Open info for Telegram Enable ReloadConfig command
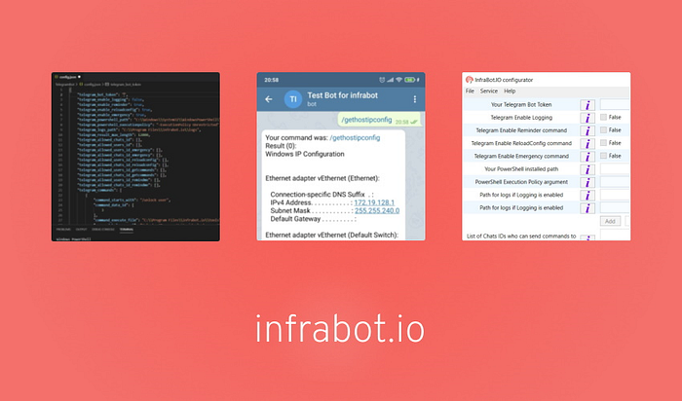Viewport: 682px width, 401px height. tap(587, 143)
